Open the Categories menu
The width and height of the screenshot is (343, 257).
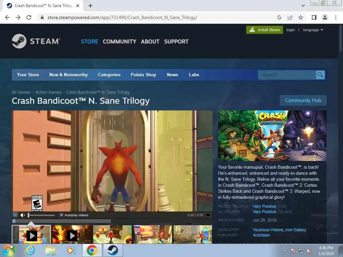click(x=109, y=75)
